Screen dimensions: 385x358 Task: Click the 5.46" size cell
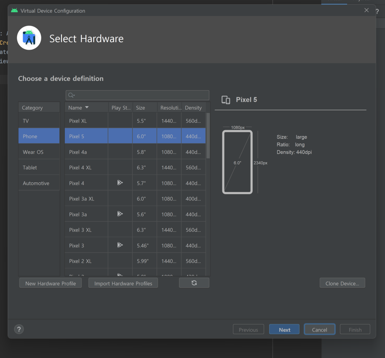[144, 246]
